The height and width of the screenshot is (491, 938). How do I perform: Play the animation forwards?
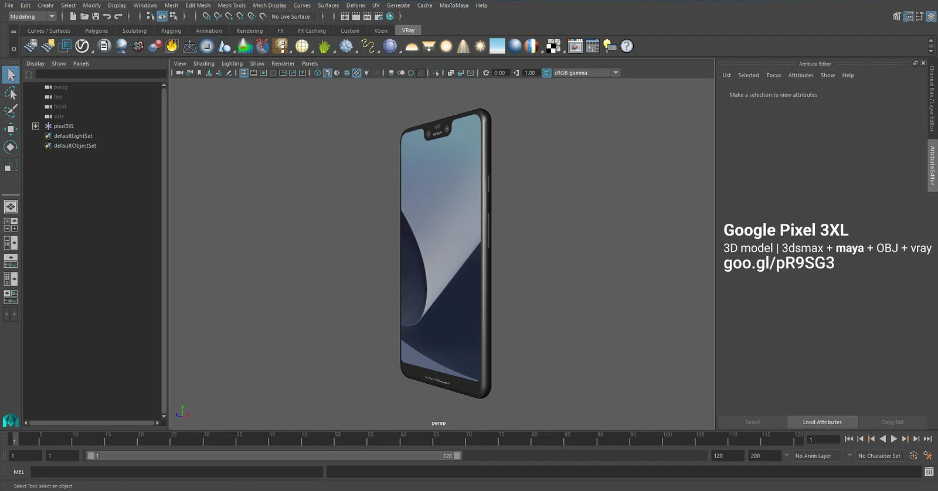(893, 438)
